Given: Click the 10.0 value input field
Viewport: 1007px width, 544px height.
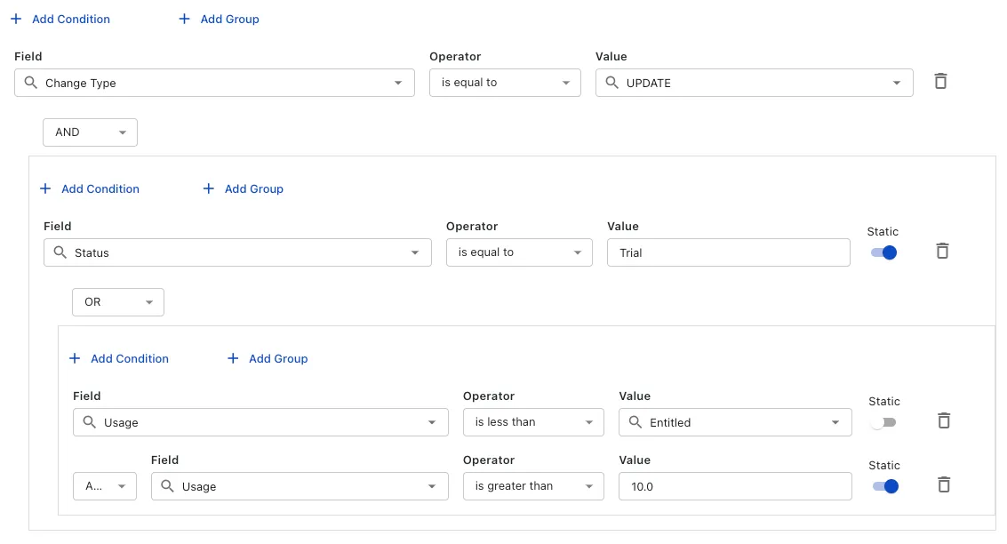Looking at the screenshot, I should pyautogui.click(x=735, y=486).
